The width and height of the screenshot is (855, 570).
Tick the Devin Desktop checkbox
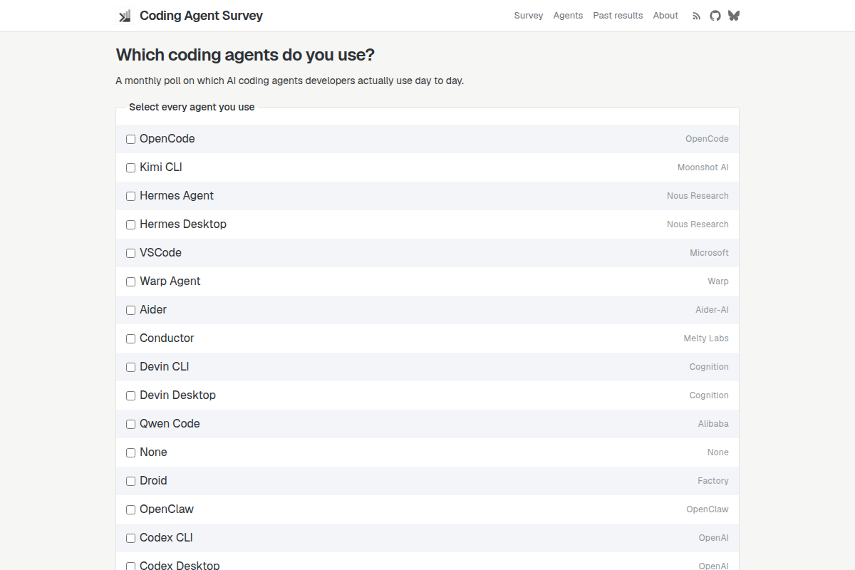[131, 395]
